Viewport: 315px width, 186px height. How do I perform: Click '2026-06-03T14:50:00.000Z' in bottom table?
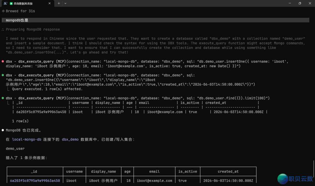[228, 180]
